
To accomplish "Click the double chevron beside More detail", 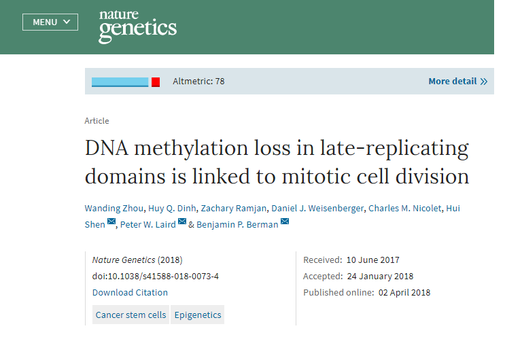I will 484,82.
